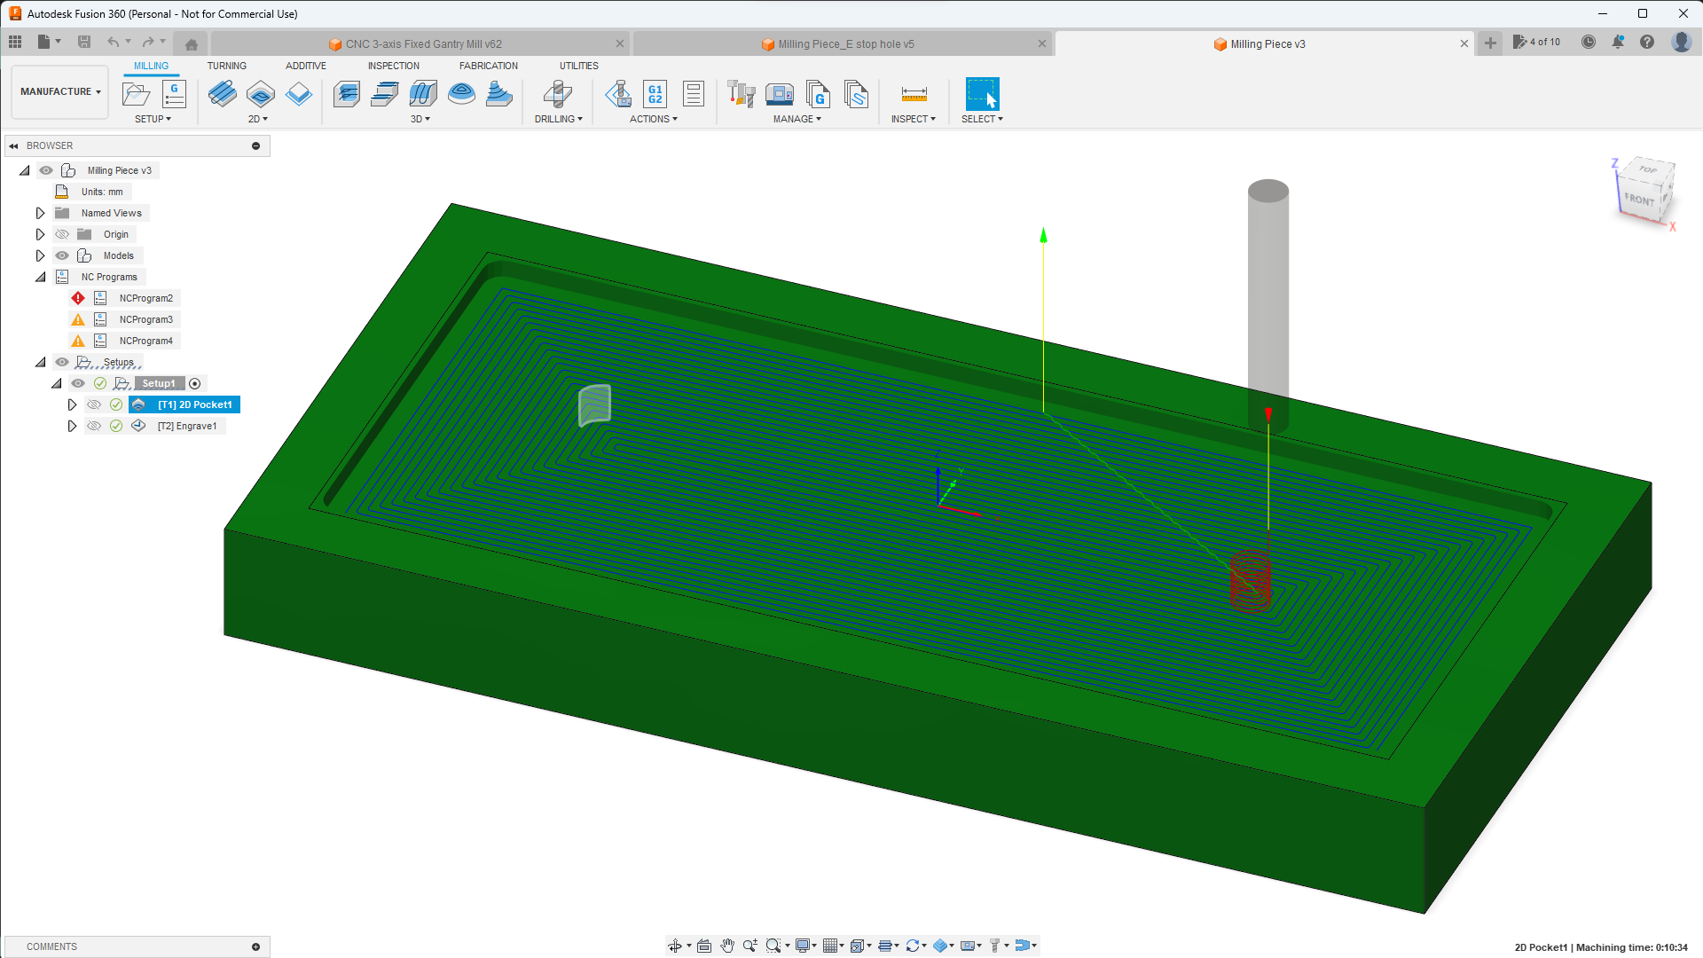Expand the Comments panel
Screen dimensions: 1703x958
click(255, 946)
